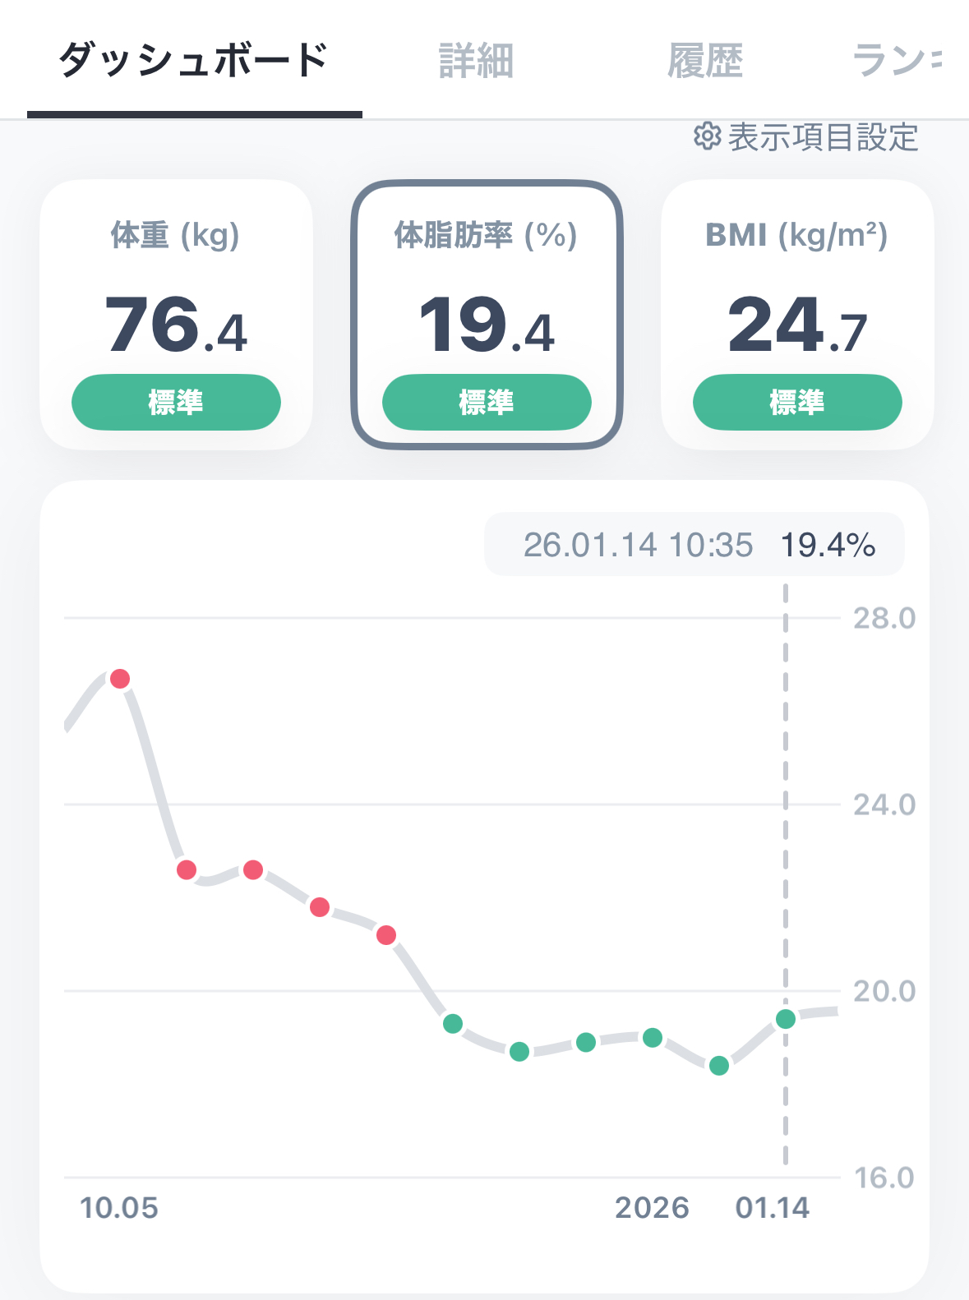This screenshot has height=1300, width=969.
Task: Select the highest red data point on chart
Action: point(120,679)
